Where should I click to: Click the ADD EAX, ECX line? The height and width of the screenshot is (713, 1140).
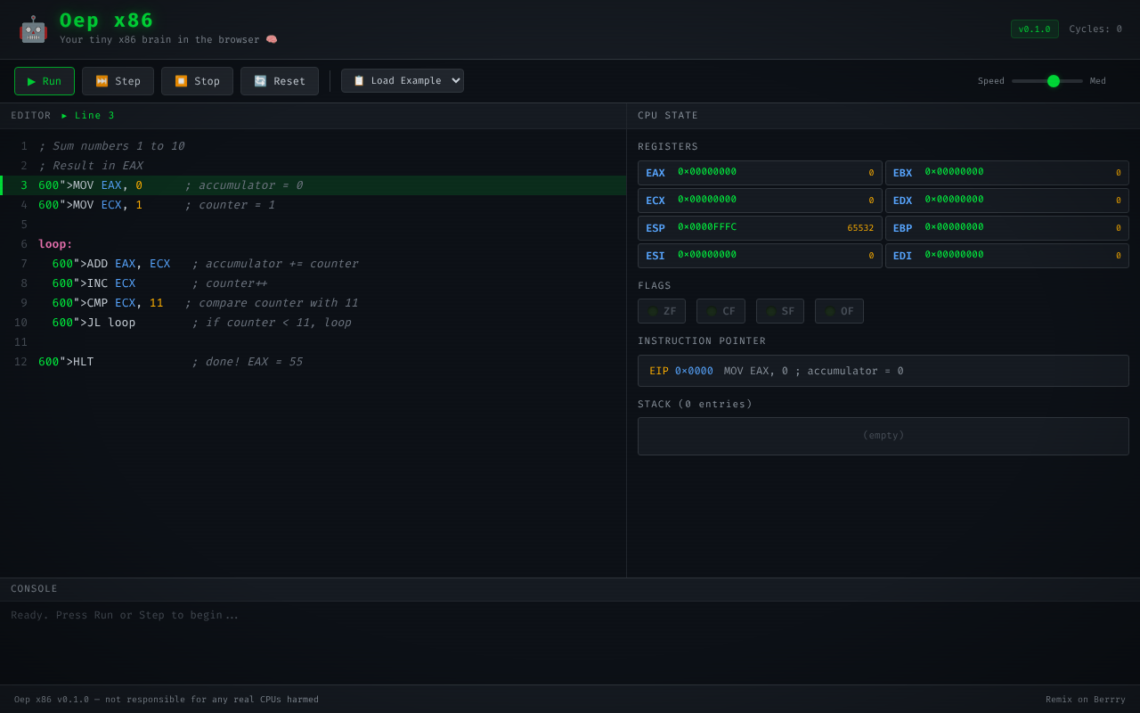313,264
